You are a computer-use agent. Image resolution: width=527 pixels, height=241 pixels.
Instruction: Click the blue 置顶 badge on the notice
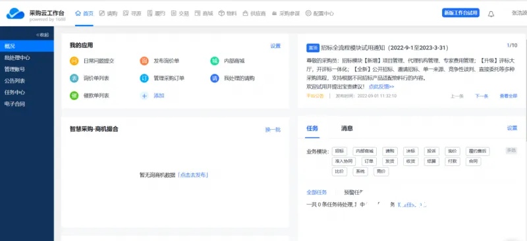point(312,48)
